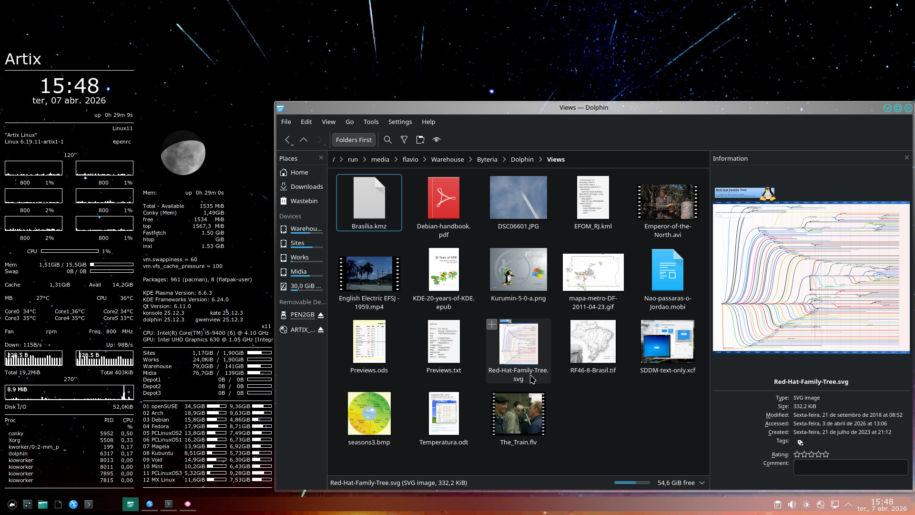Open the Edit menu

306,122
